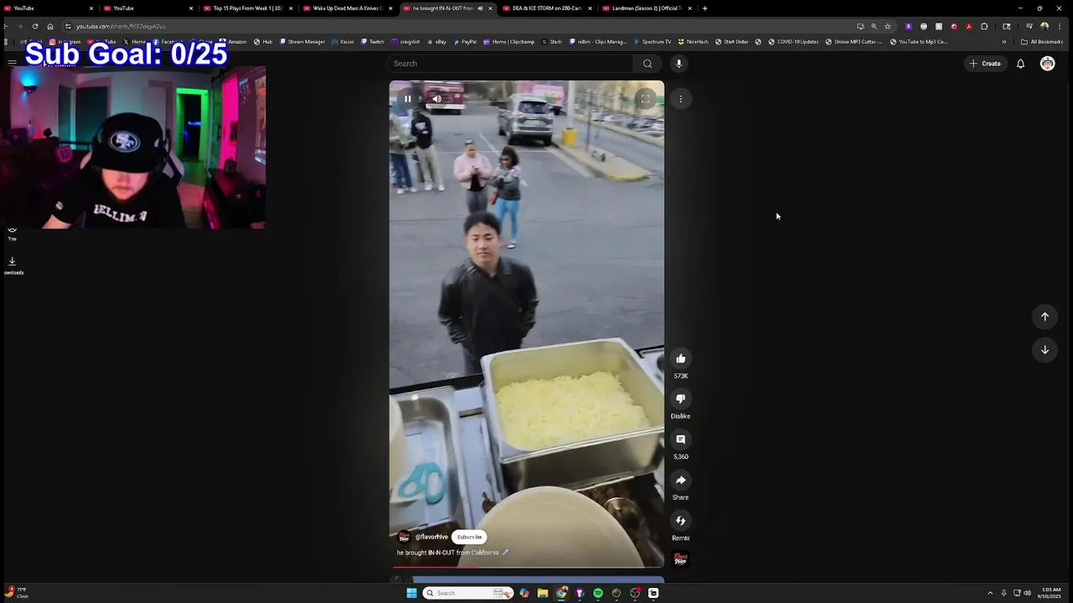Click the search magnifier button
The height and width of the screenshot is (603, 1073).
click(x=647, y=64)
